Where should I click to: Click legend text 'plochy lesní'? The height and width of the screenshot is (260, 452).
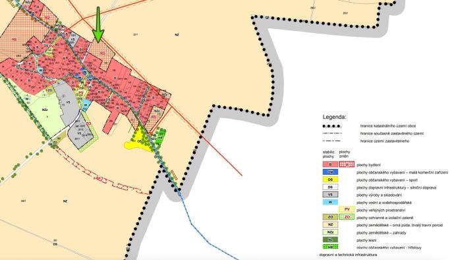tap(366, 240)
